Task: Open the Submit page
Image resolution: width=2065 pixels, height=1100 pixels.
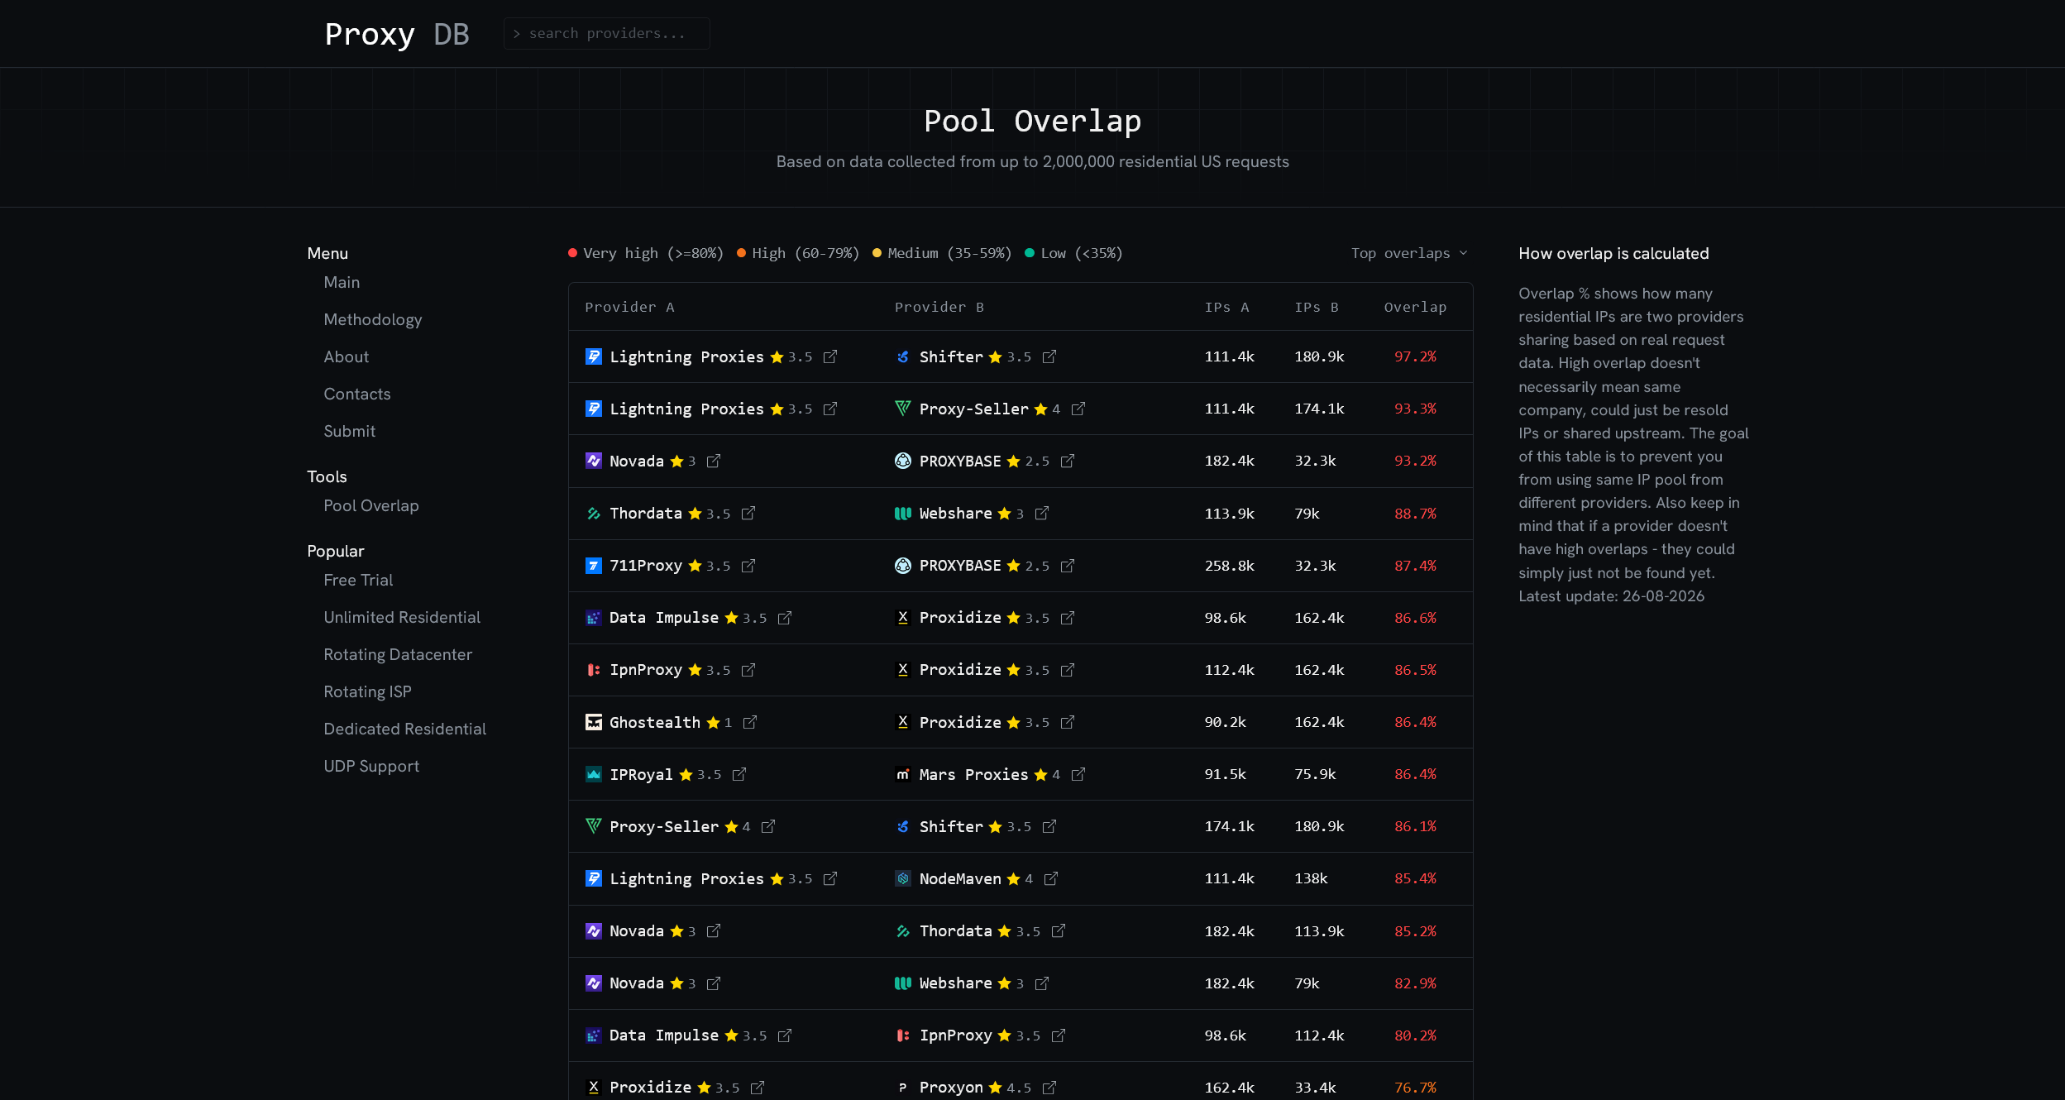Action: [350, 431]
